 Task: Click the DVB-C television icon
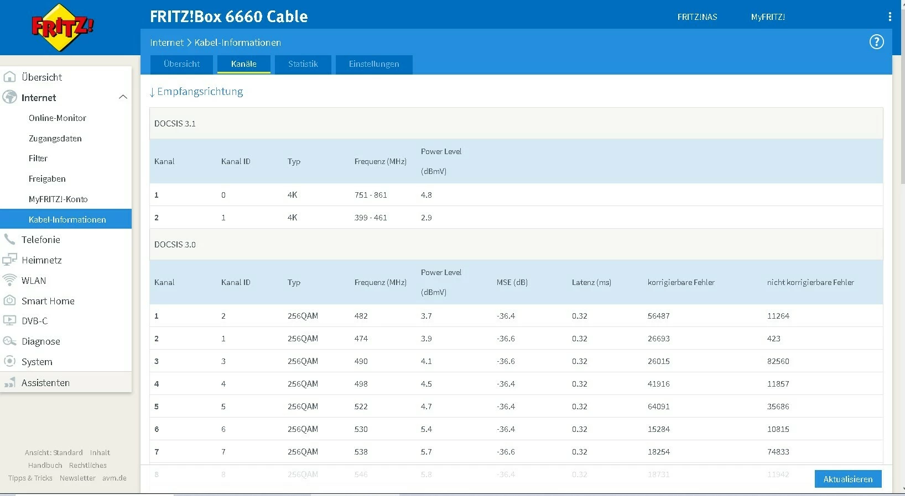9,320
